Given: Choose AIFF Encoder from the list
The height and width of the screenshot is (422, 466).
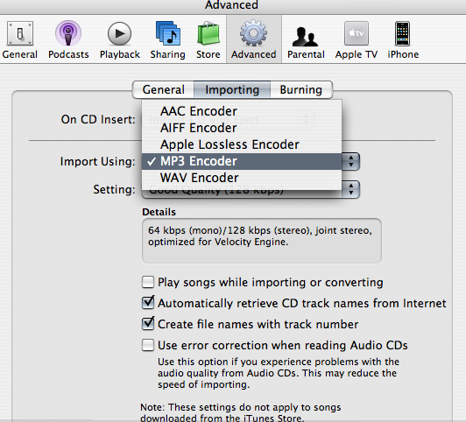Looking at the screenshot, I should point(242,128).
